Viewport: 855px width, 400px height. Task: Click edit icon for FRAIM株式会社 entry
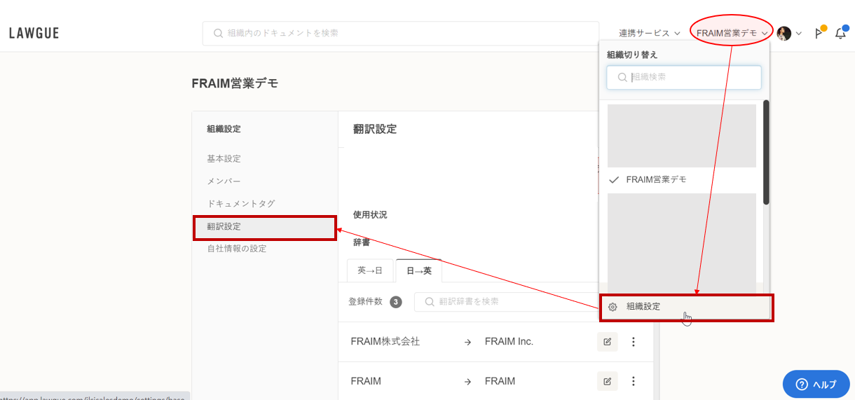pyautogui.click(x=607, y=342)
